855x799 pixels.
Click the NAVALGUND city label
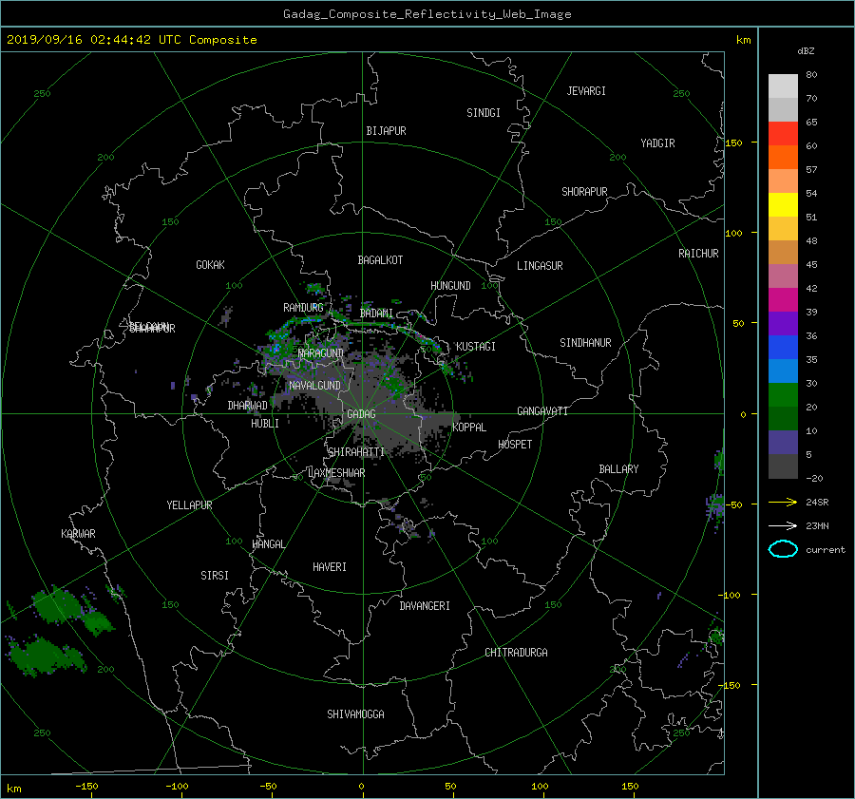click(314, 386)
